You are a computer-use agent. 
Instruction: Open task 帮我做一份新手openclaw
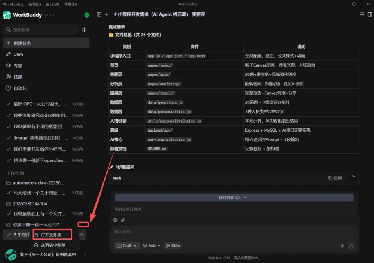pos(45,161)
